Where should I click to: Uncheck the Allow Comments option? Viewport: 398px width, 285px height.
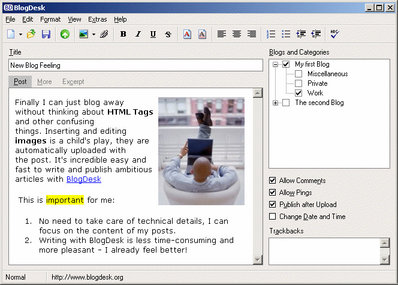273,181
